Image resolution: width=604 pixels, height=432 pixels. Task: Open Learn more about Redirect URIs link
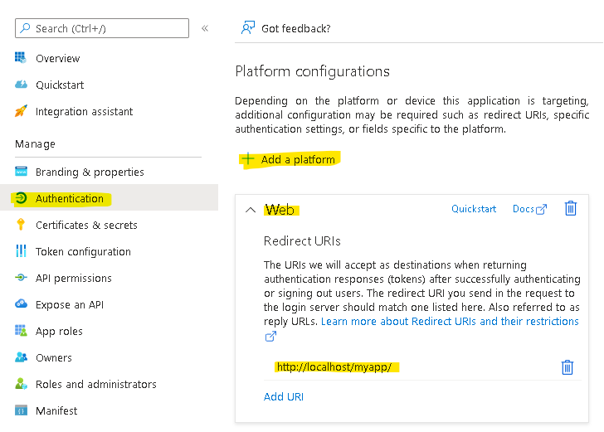pos(450,321)
